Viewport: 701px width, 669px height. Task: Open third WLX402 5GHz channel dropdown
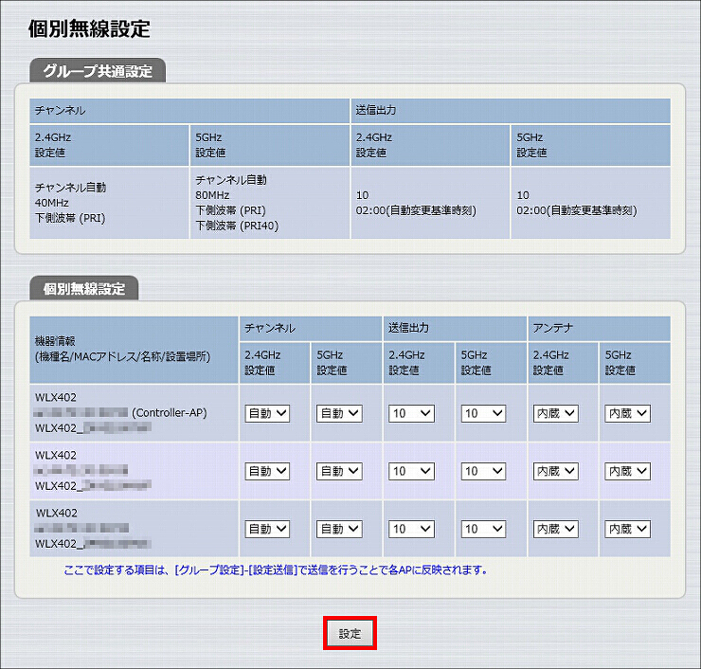click(339, 529)
